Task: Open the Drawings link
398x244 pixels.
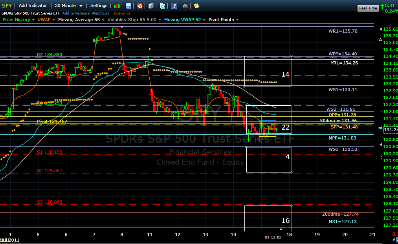Action: 122,13
